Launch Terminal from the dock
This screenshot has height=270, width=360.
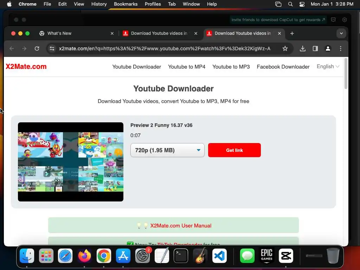[181, 256]
